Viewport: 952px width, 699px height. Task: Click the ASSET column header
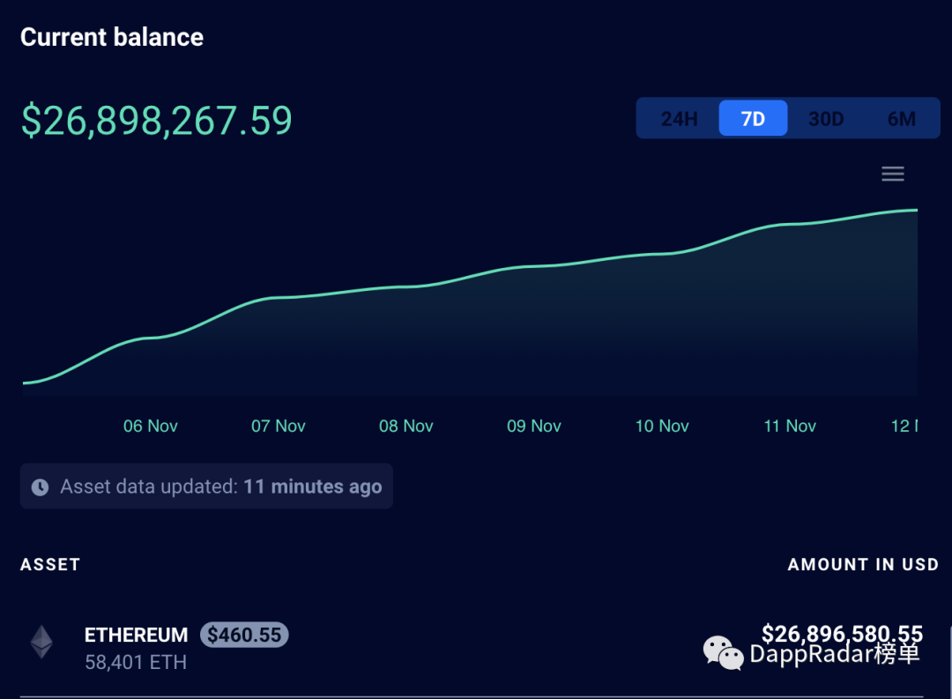tap(50, 565)
